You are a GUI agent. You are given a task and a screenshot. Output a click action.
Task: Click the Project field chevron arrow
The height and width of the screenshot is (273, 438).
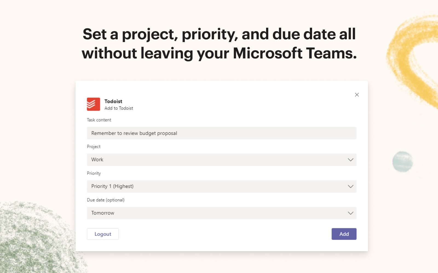click(350, 160)
